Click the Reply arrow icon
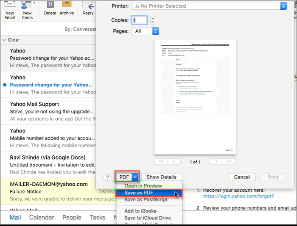 point(88,5)
